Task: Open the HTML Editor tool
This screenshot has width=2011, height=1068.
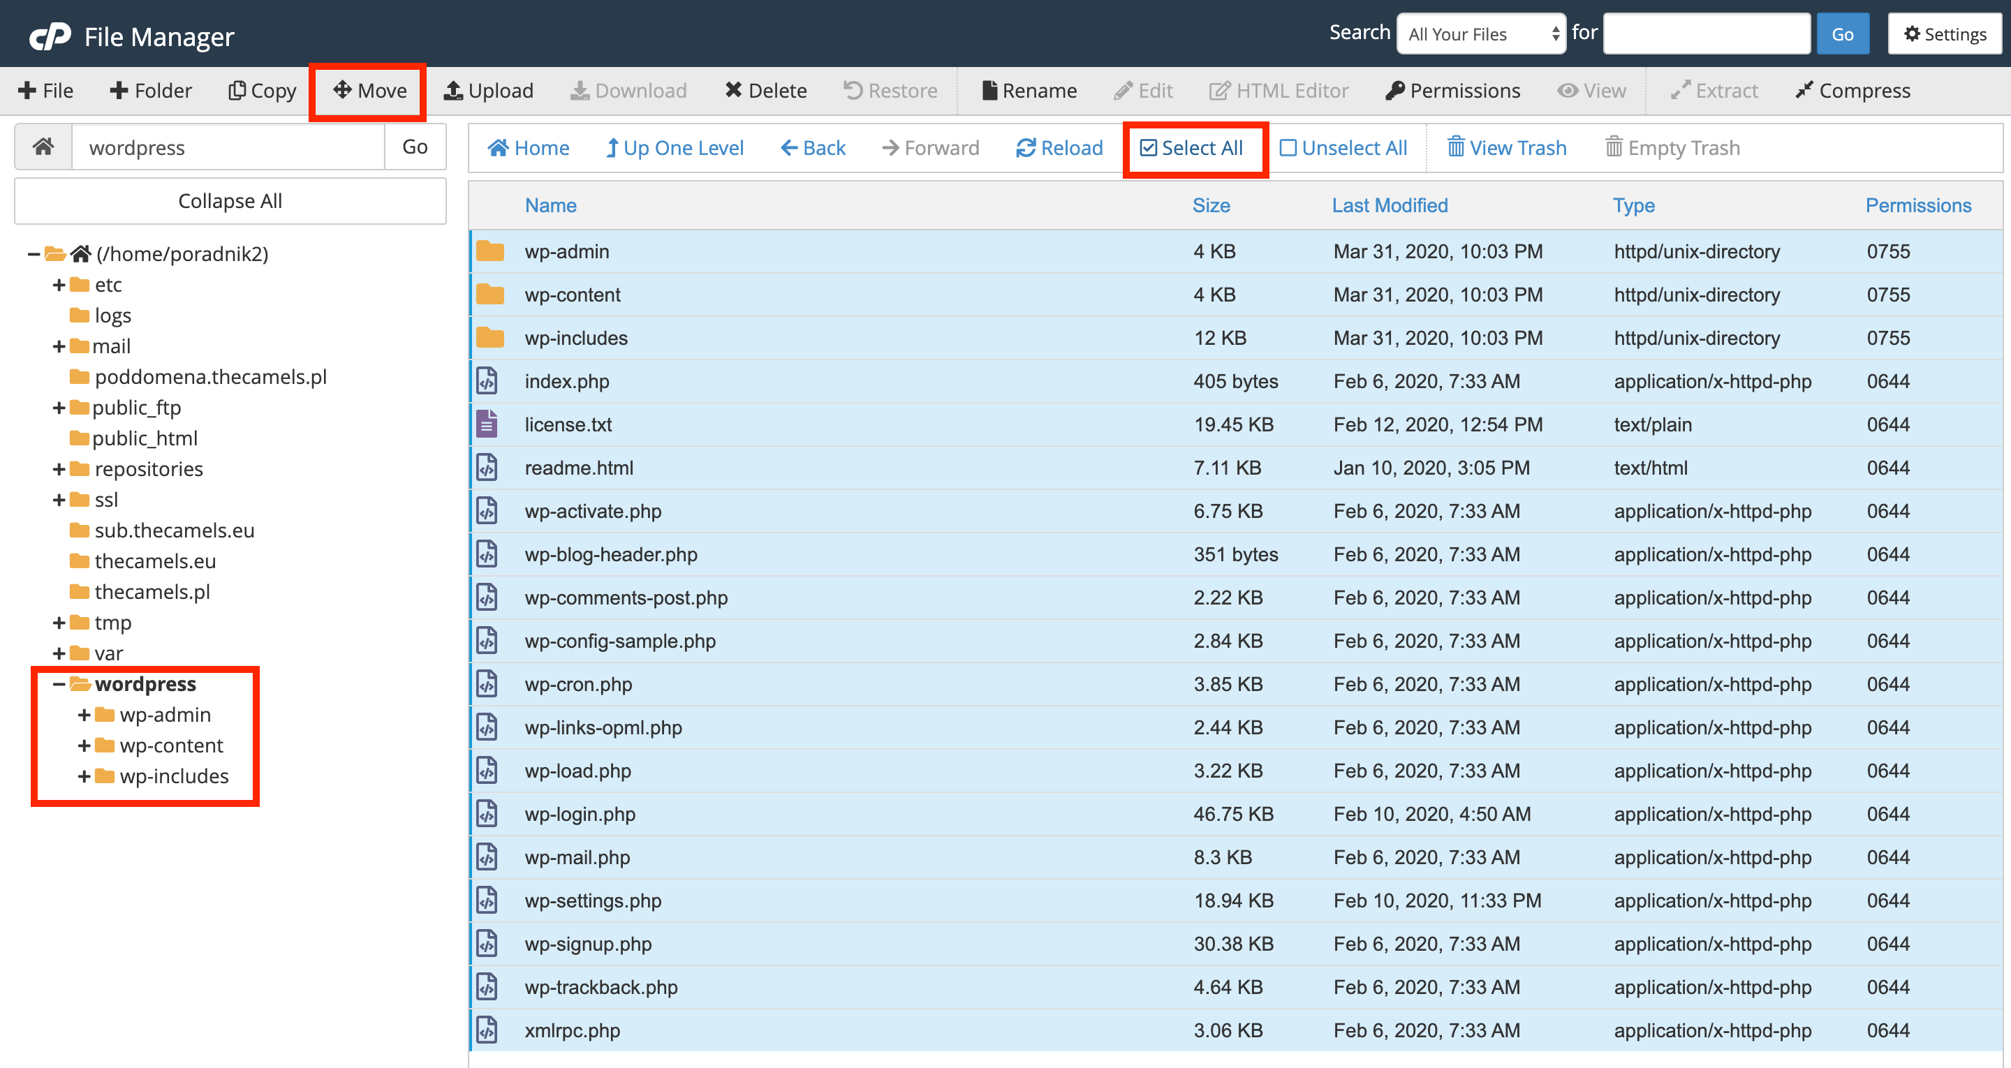Action: 1279,91
